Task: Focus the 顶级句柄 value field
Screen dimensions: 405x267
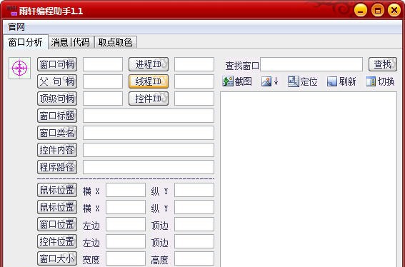Action: click(103, 99)
